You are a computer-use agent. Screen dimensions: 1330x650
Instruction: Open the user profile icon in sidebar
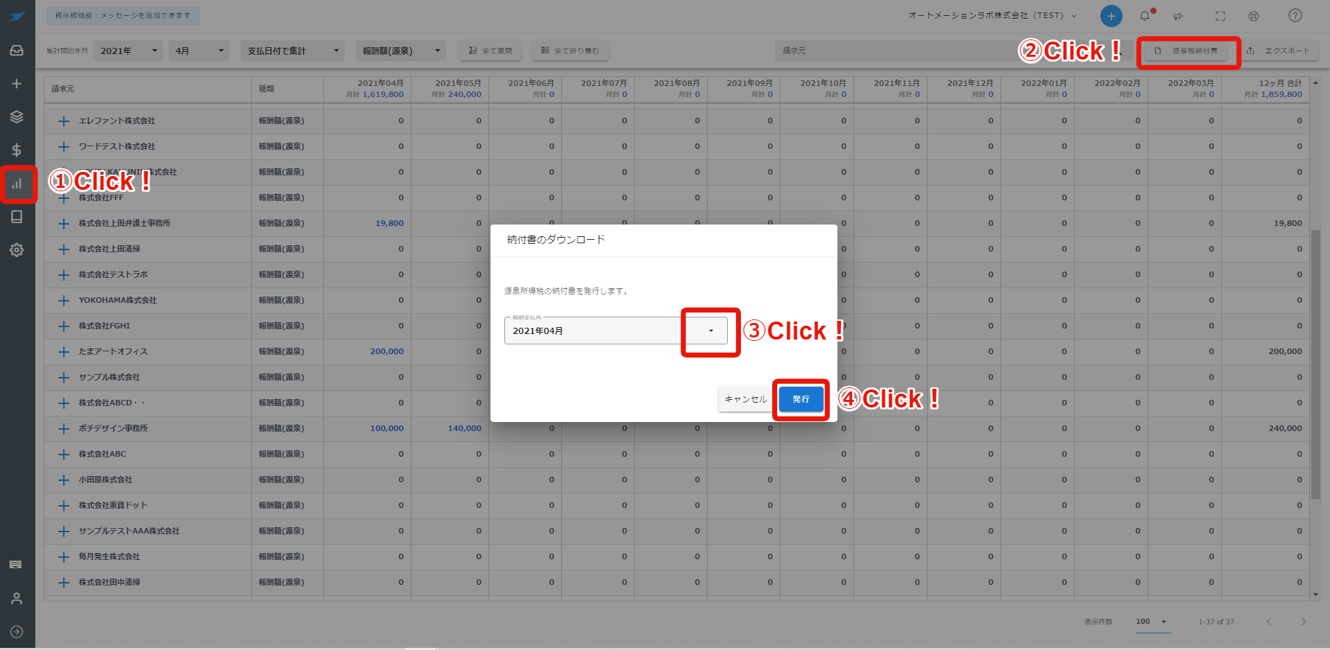point(17,598)
